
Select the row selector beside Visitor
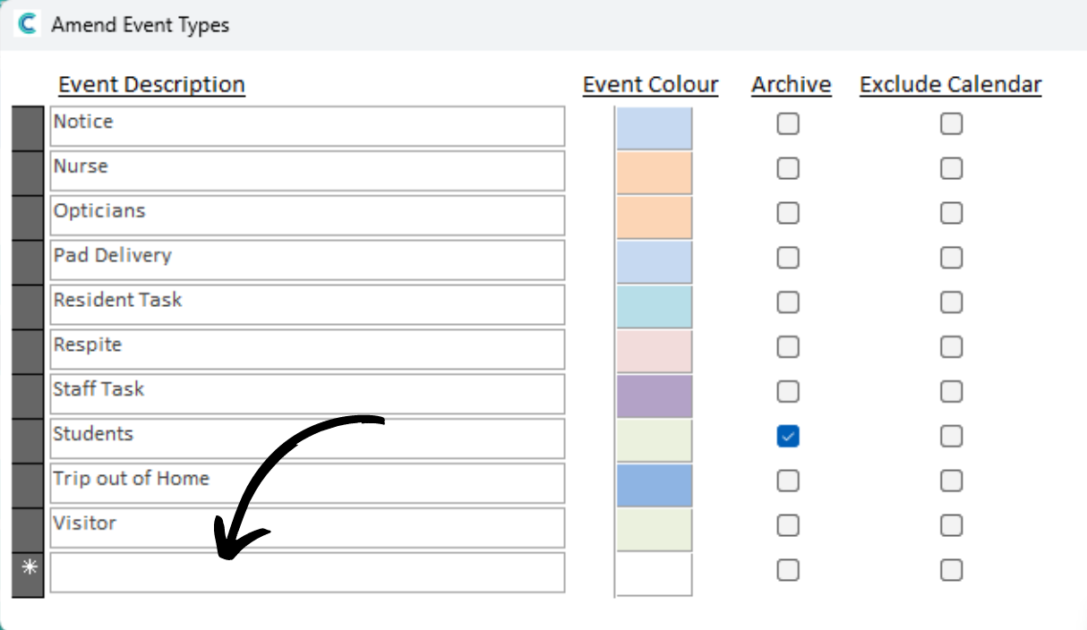click(x=29, y=528)
